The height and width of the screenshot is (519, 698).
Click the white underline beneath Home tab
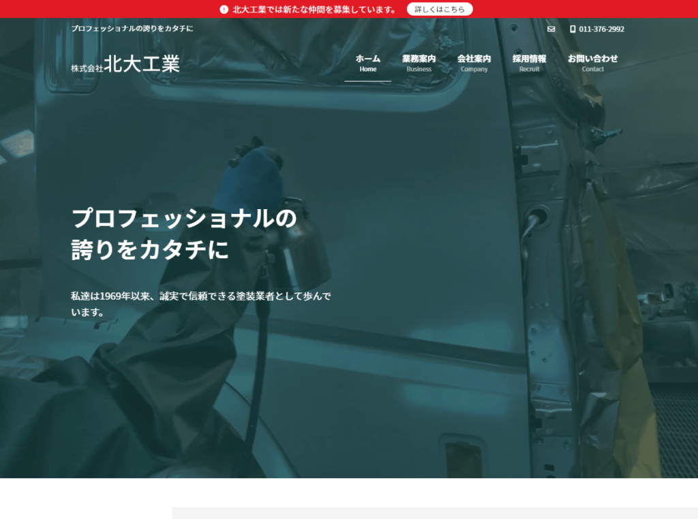[367, 81]
